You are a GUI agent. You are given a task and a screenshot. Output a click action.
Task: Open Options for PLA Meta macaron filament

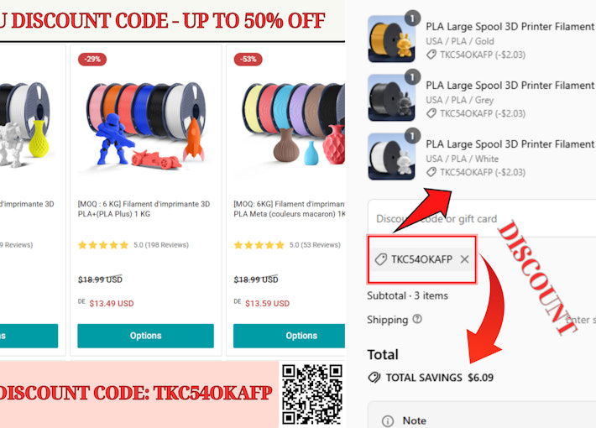pos(290,336)
